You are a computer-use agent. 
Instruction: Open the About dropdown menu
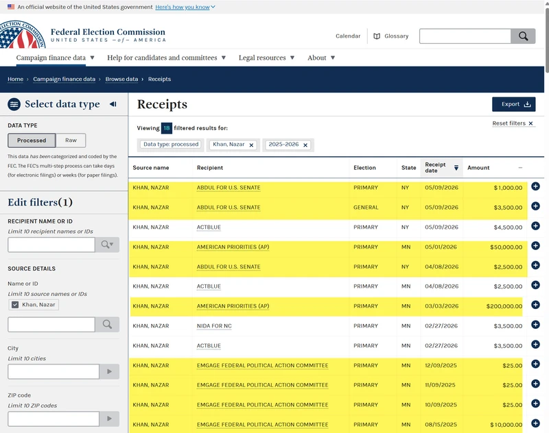click(321, 58)
